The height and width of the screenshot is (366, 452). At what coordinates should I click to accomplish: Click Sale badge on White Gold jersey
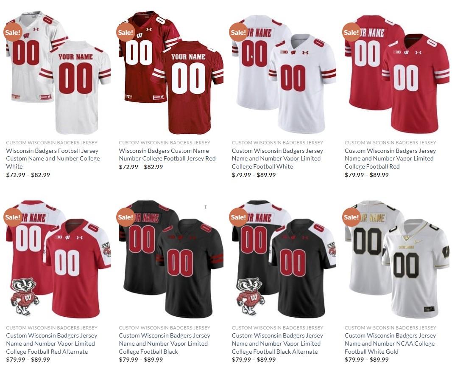[352, 217]
